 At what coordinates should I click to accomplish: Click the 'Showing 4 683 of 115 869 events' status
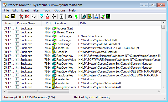29,97
